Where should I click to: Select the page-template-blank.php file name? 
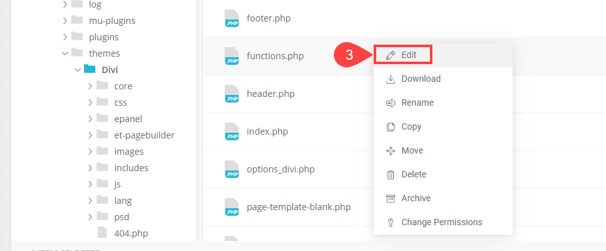(x=299, y=207)
